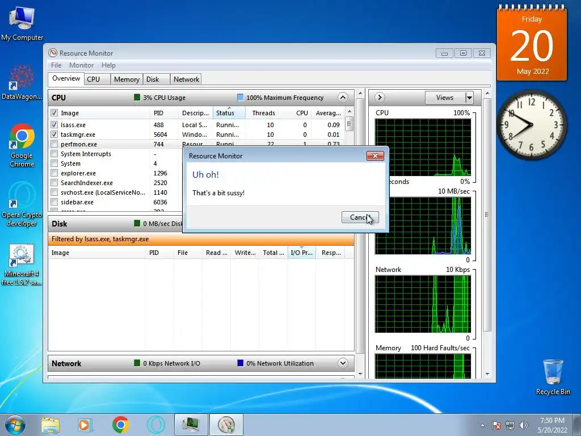Screen dimensions: 581x436
Task: Click the network icon in system tray
Action: (x=510, y=425)
